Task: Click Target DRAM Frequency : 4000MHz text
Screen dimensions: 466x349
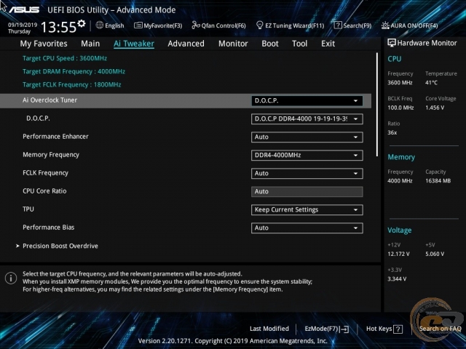Action: click(74, 71)
